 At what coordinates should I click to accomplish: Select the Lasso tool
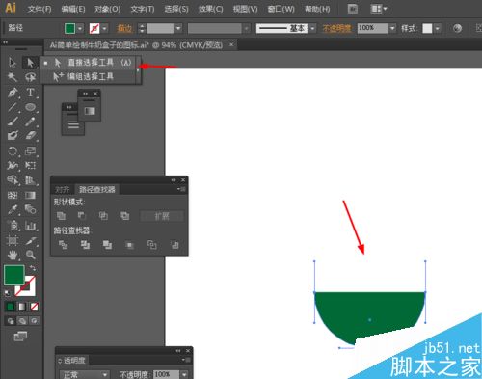(31, 77)
